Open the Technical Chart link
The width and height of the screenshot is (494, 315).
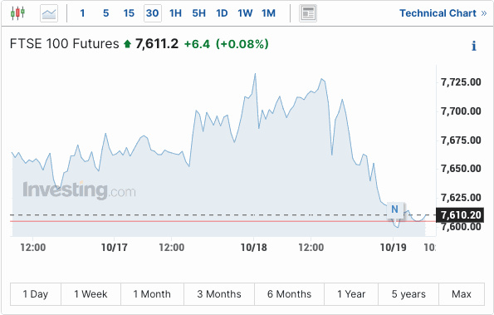[443, 13]
